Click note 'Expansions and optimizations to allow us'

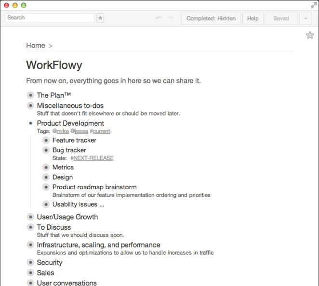click(125, 253)
